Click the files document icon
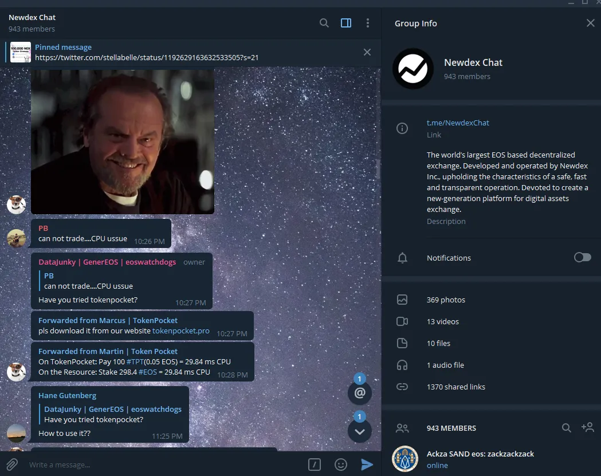This screenshot has width=601, height=476. (x=402, y=343)
